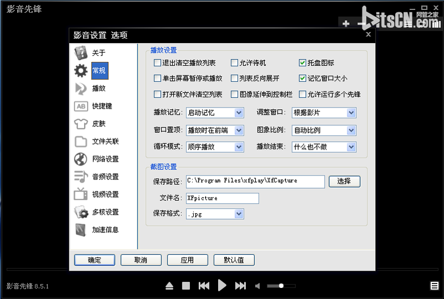Click the 网络设置 globe icon

click(81, 159)
